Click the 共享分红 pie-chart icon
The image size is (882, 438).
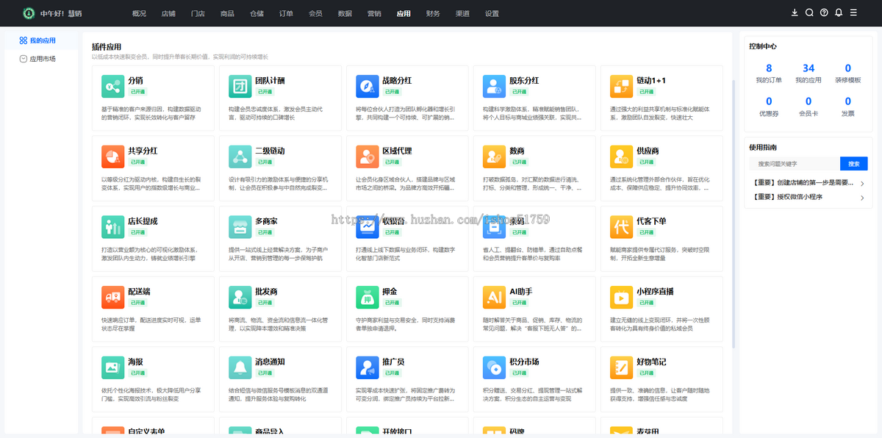[x=112, y=157]
